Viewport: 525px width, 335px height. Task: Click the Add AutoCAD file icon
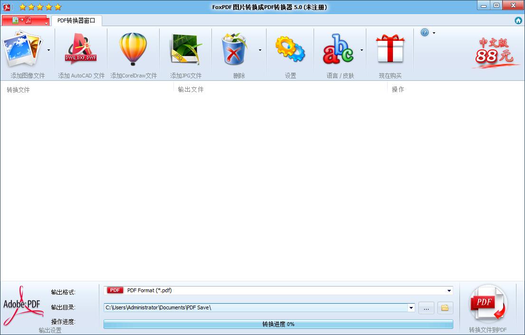click(x=81, y=48)
